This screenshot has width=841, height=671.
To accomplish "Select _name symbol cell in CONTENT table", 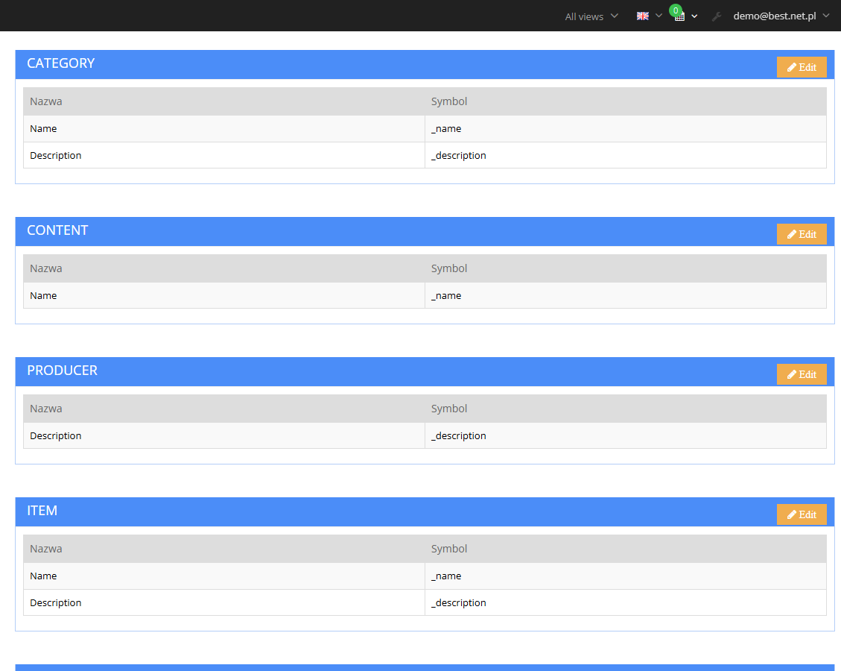I will pos(626,295).
